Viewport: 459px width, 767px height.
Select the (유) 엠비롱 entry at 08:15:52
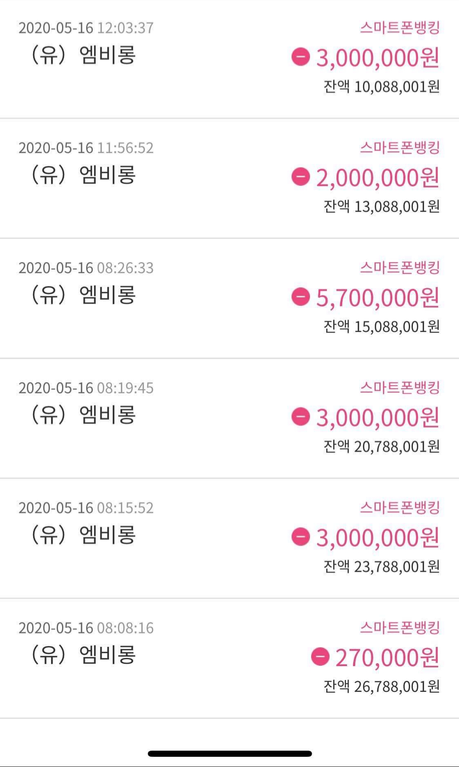click(x=84, y=535)
